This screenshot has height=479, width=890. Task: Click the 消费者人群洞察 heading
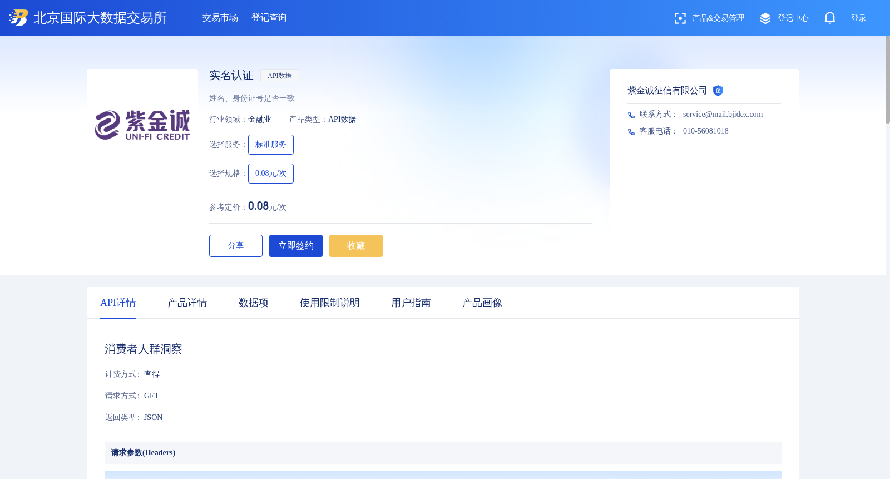pyautogui.click(x=144, y=349)
